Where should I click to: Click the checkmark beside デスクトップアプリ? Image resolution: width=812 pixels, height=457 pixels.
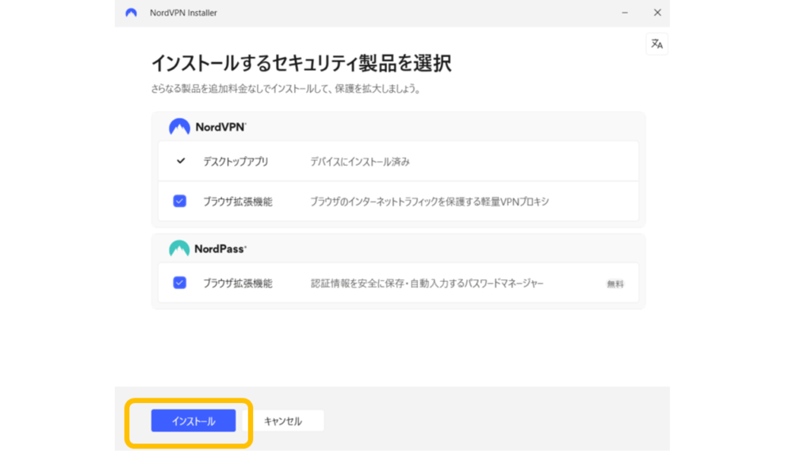[x=180, y=161]
